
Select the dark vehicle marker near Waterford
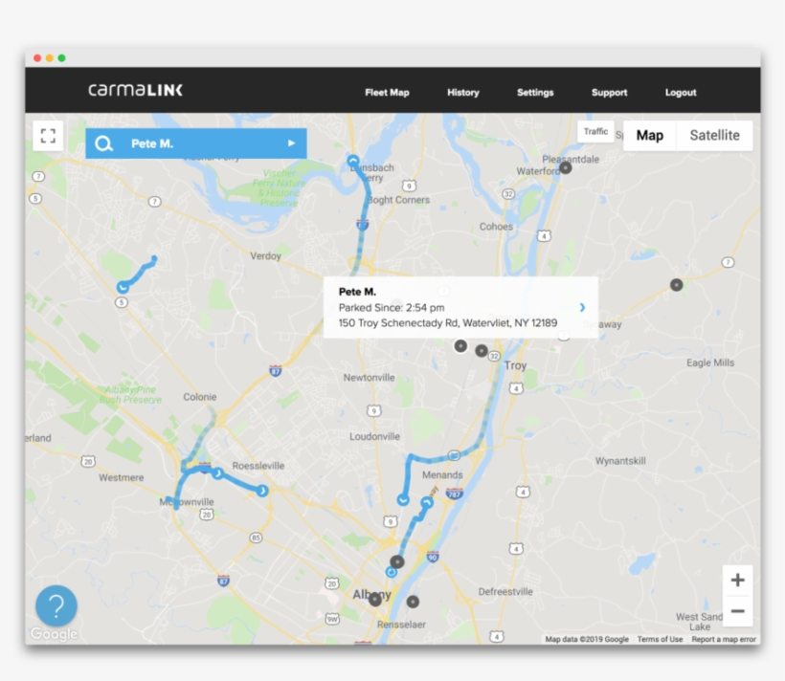click(567, 166)
